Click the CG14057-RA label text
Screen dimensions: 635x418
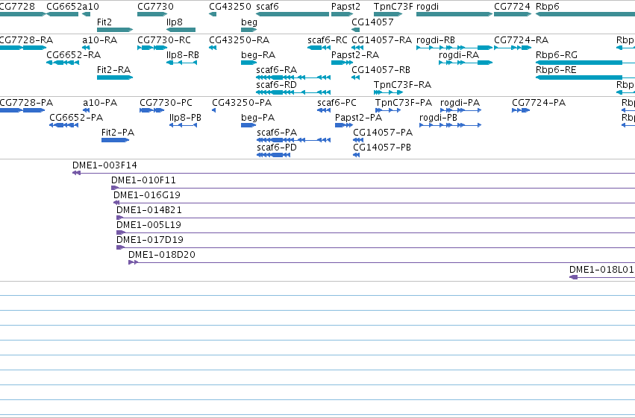pyautogui.click(x=381, y=40)
